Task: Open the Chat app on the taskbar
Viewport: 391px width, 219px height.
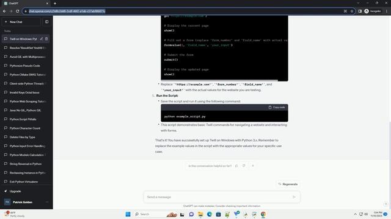Action: (191, 214)
